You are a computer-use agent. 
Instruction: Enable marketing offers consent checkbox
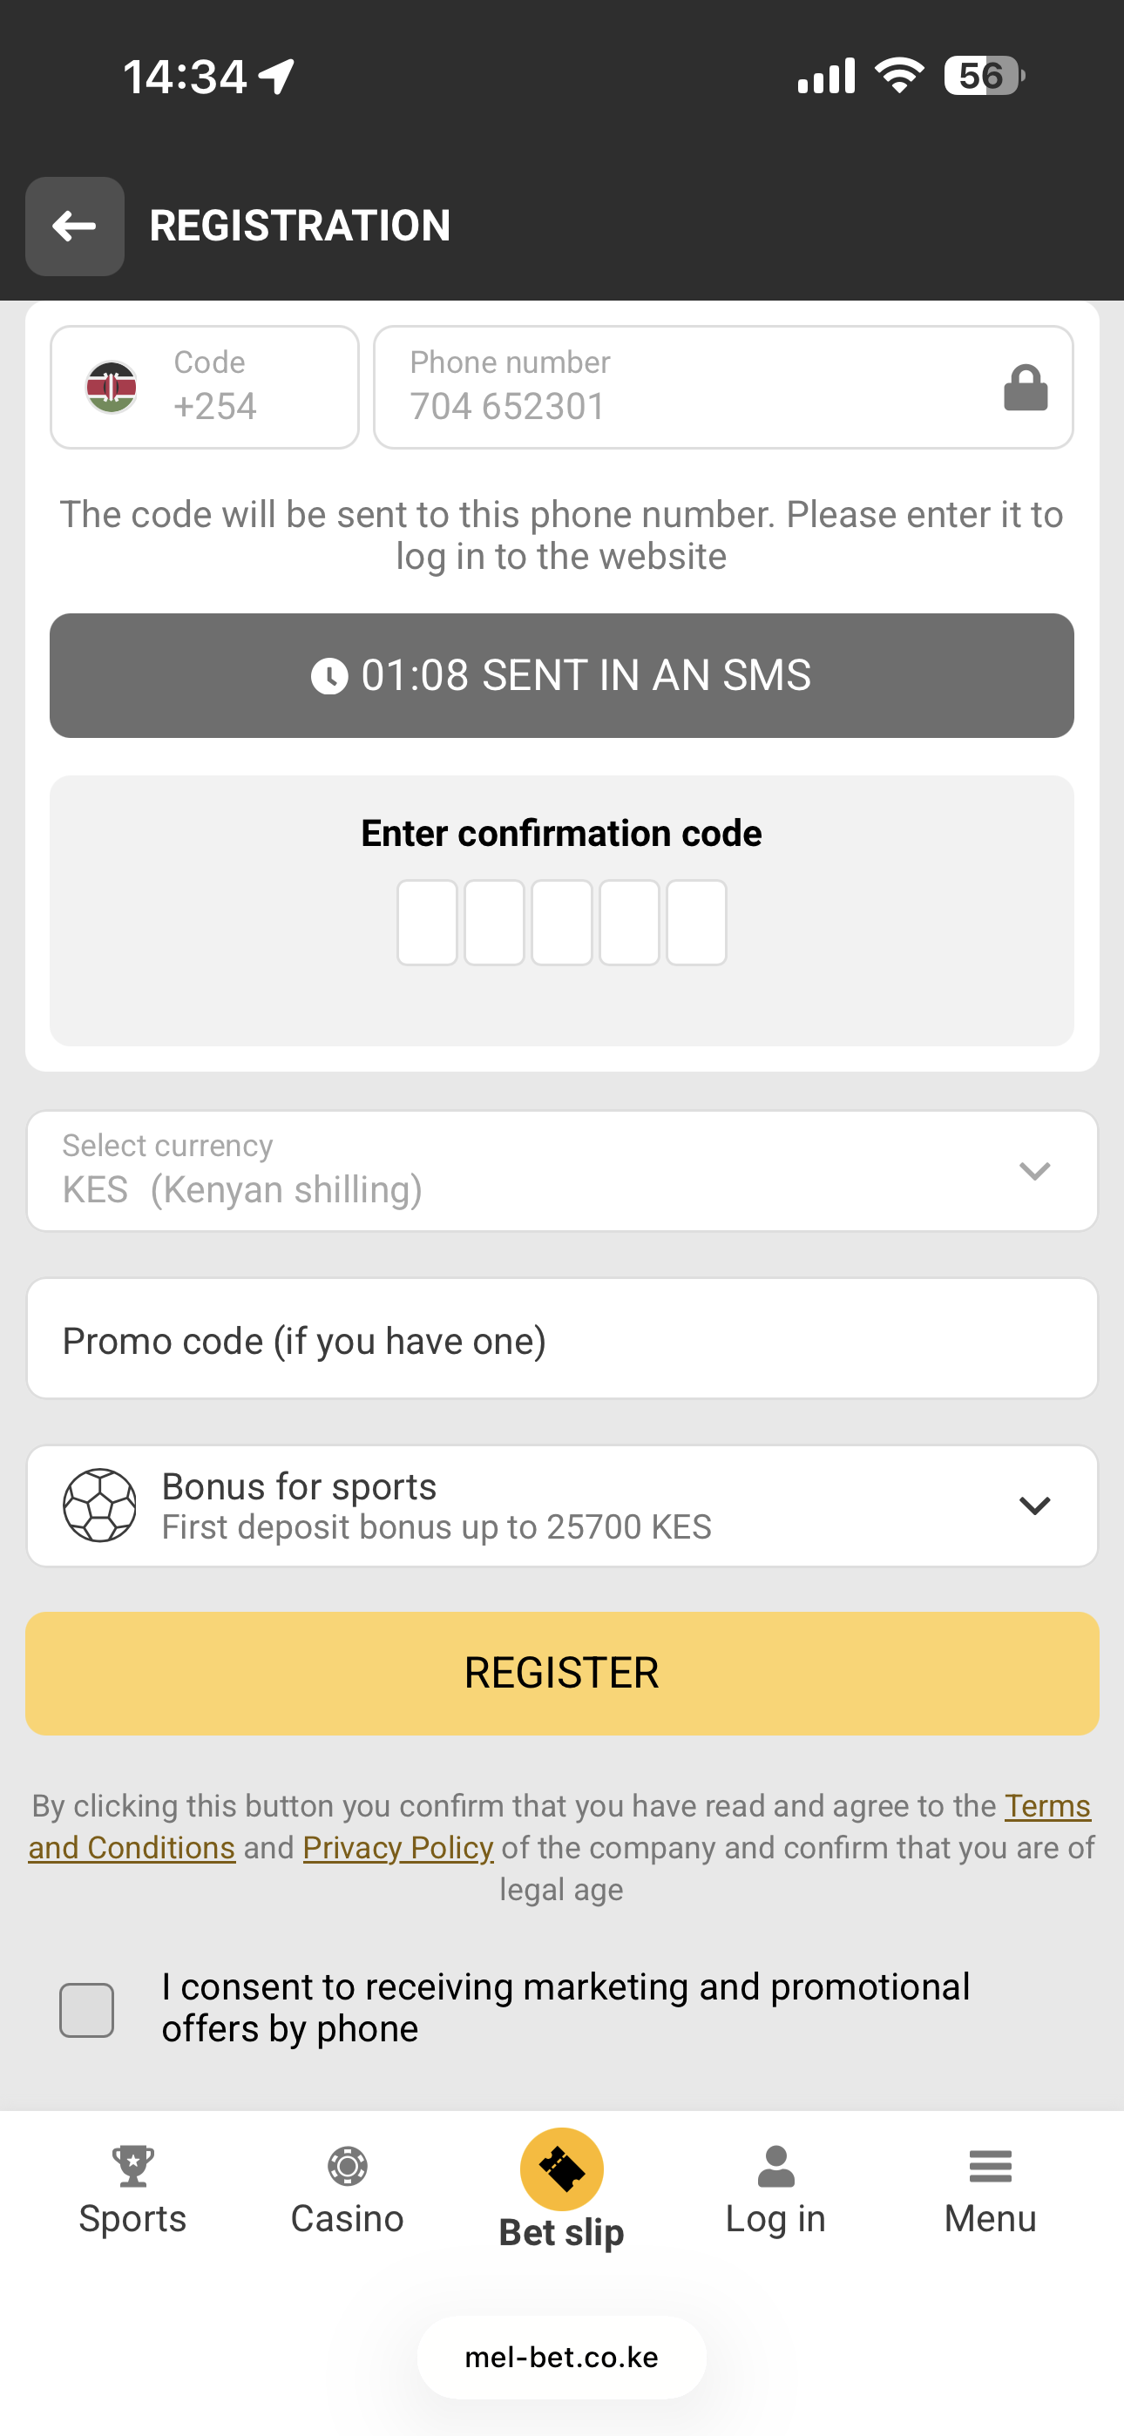coord(87,2009)
